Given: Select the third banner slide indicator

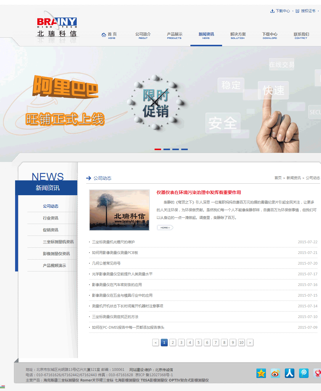Looking at the screenshot, I should 176,149.
